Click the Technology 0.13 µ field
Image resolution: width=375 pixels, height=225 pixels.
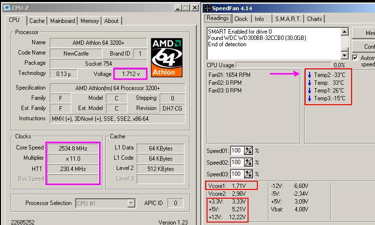(x=63, y=74)
